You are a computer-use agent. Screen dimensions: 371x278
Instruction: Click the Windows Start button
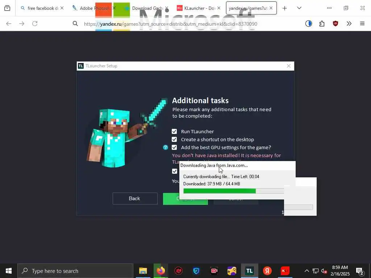coord(9,271)
